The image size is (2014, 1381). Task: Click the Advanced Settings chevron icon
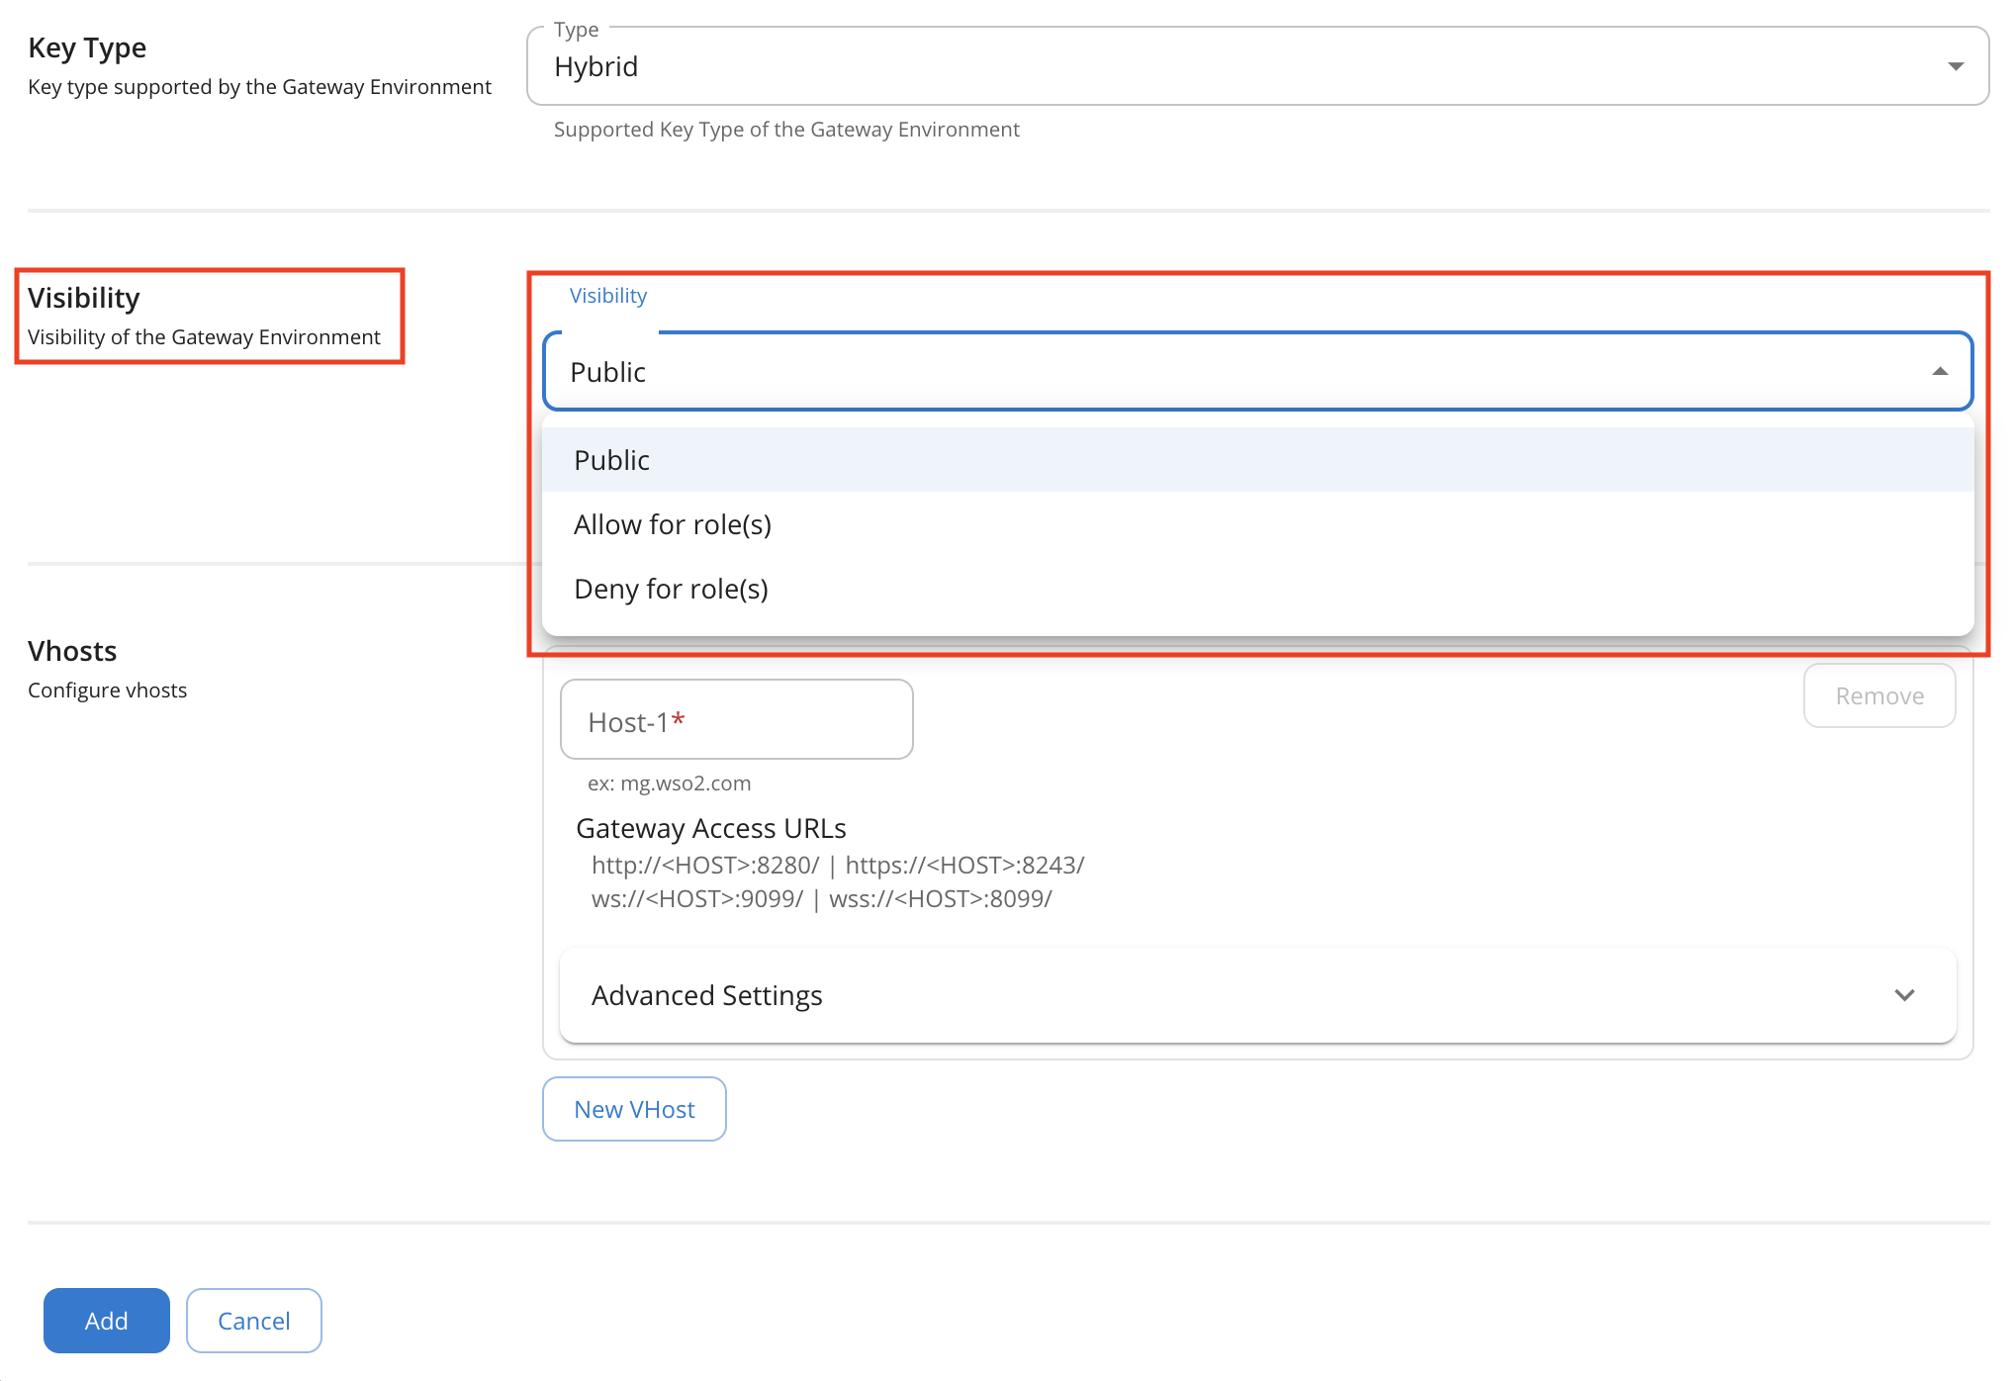[x=1904, y=995]
